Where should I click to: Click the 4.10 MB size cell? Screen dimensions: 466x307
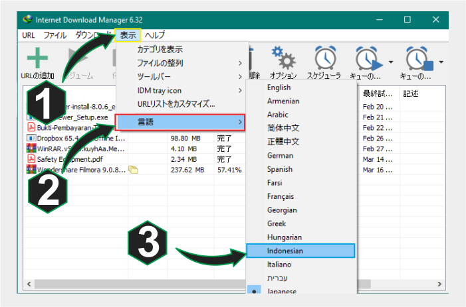[x=184, y=149]
